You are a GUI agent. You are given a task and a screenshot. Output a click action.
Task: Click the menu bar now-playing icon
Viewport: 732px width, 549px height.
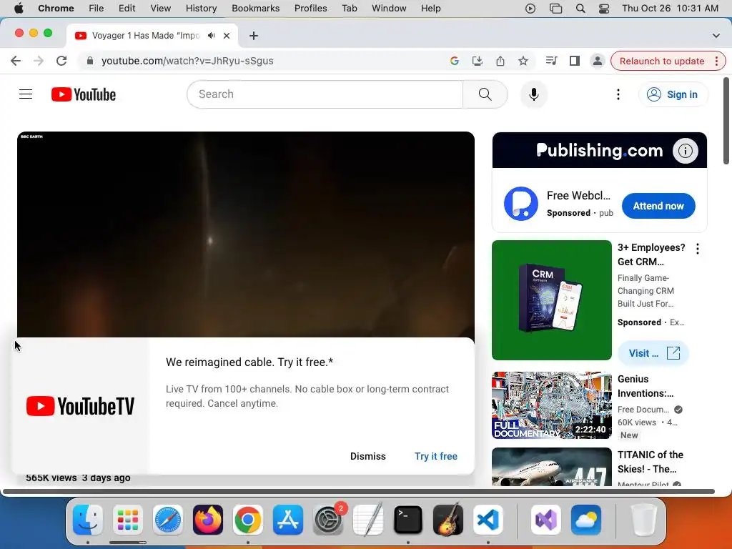click(530, 8)
